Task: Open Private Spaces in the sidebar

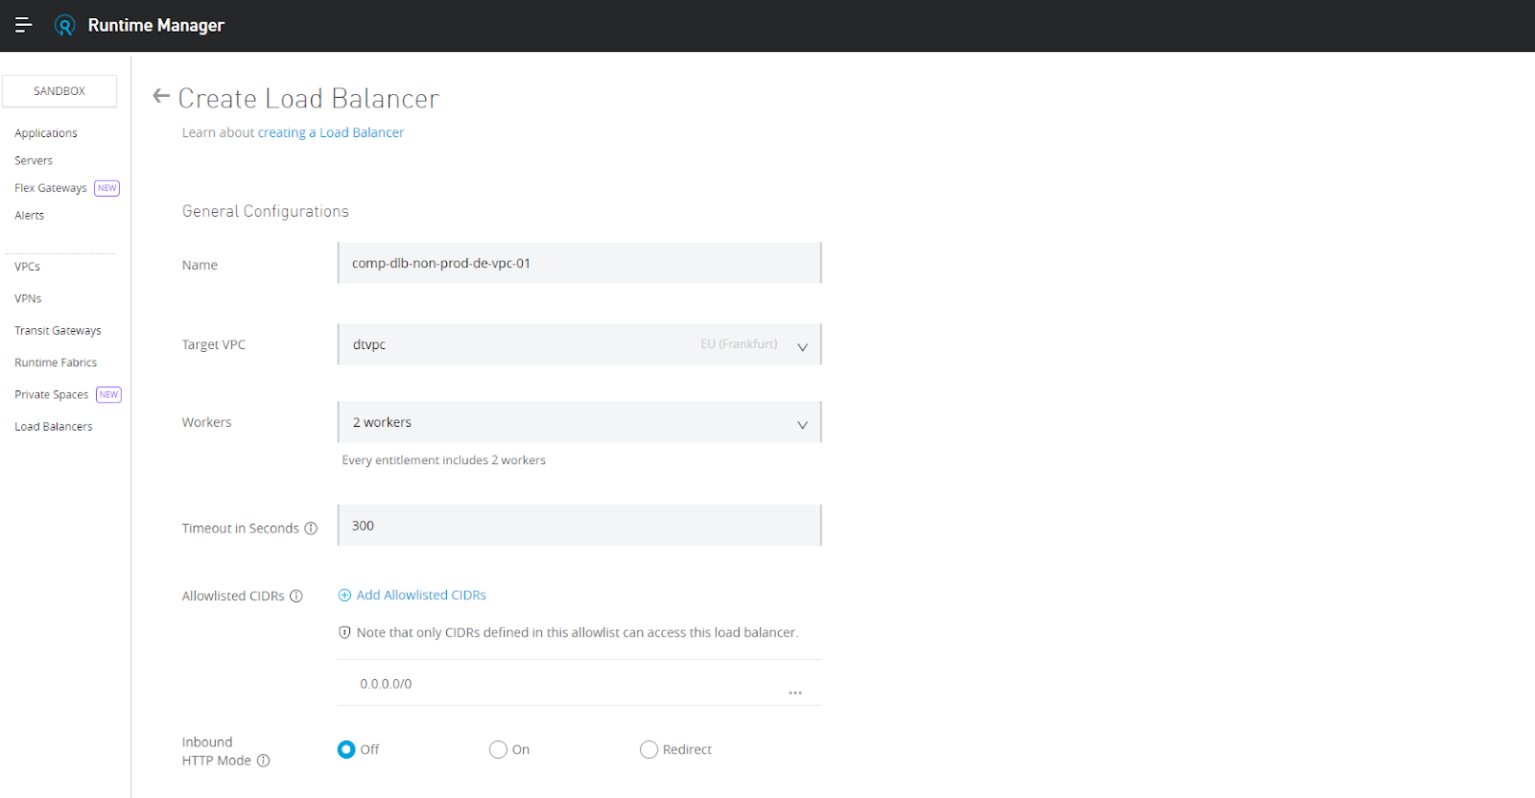Action: click(x=52, y=394)
